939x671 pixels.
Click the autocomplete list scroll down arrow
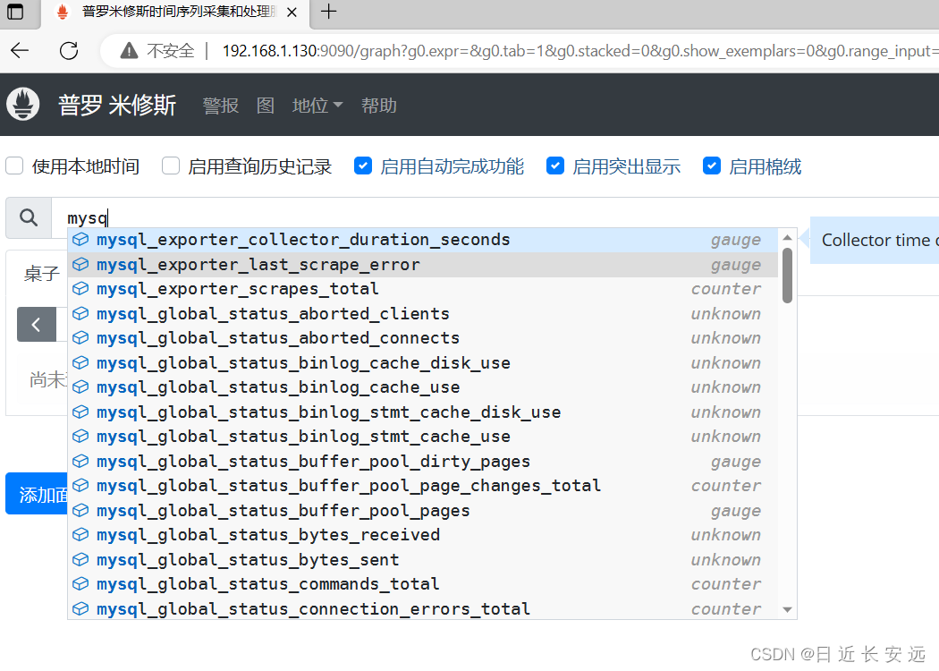(788, 609)
